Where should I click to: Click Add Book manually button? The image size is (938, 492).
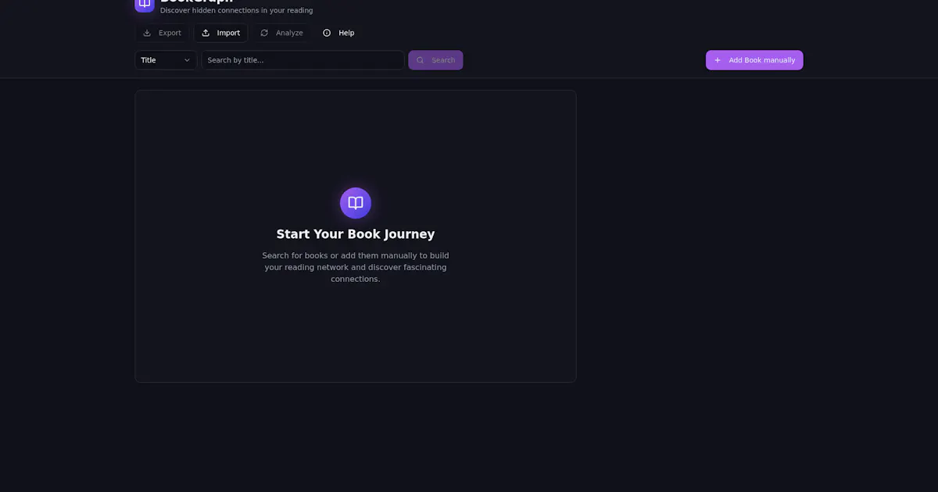point(754,60)
